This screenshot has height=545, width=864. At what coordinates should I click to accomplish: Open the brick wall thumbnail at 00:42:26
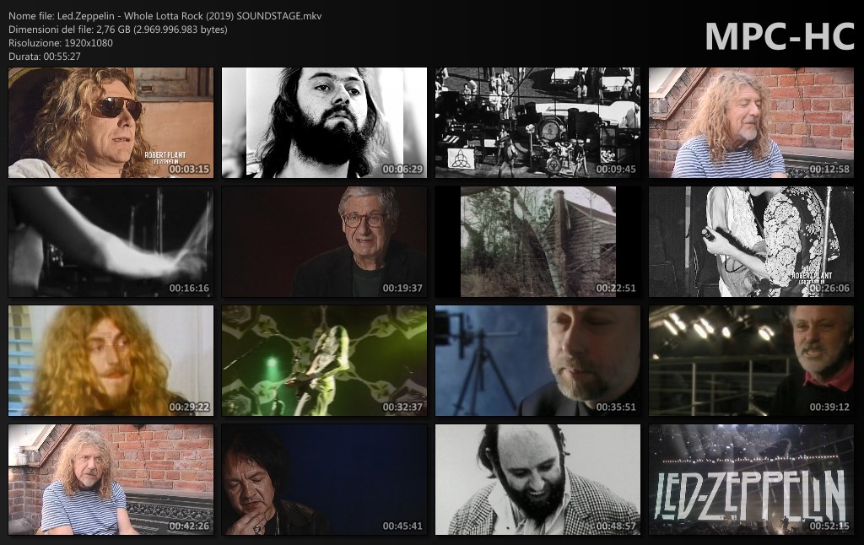tap(111, 479)
